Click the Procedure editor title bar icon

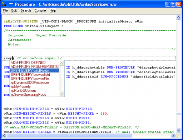tap(4, 4)
